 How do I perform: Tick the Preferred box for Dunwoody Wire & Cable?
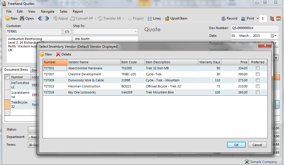(258, 80)
